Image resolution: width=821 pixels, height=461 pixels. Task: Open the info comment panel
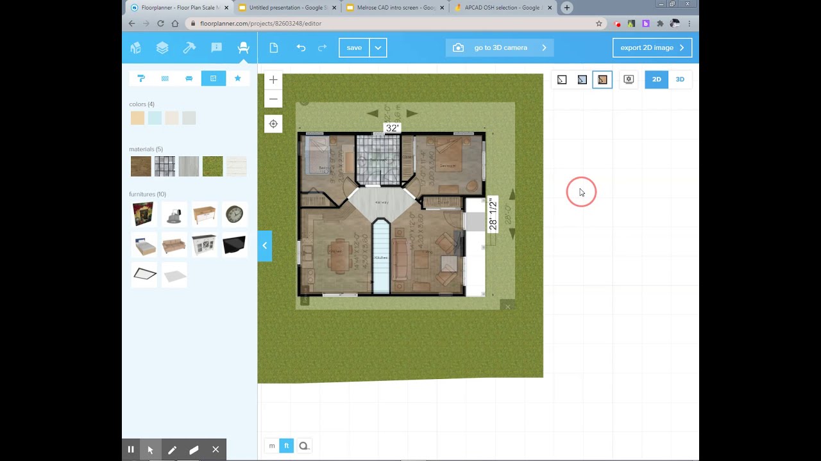(216, 48)
